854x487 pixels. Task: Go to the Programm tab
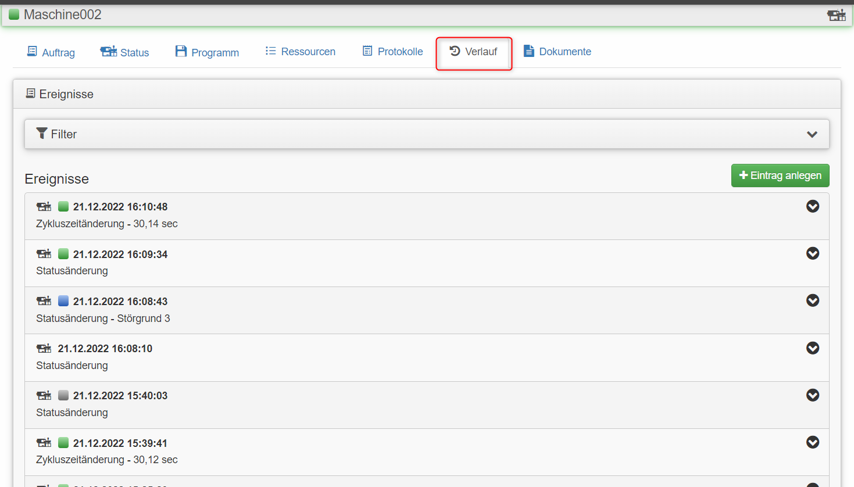(207, 52)
